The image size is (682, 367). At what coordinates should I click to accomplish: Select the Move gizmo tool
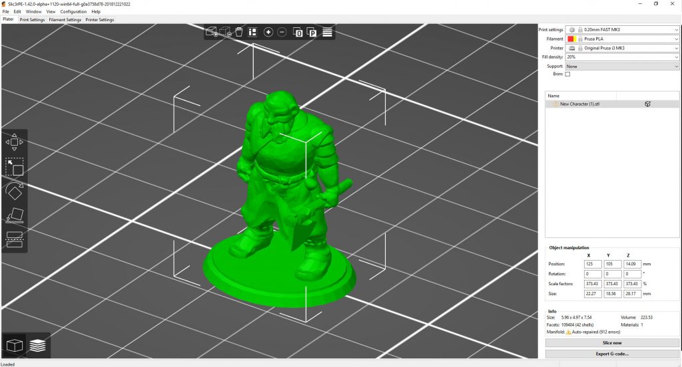point(15,142)
